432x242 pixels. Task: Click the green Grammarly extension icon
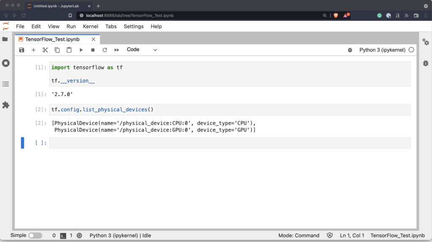coord(379,16)
